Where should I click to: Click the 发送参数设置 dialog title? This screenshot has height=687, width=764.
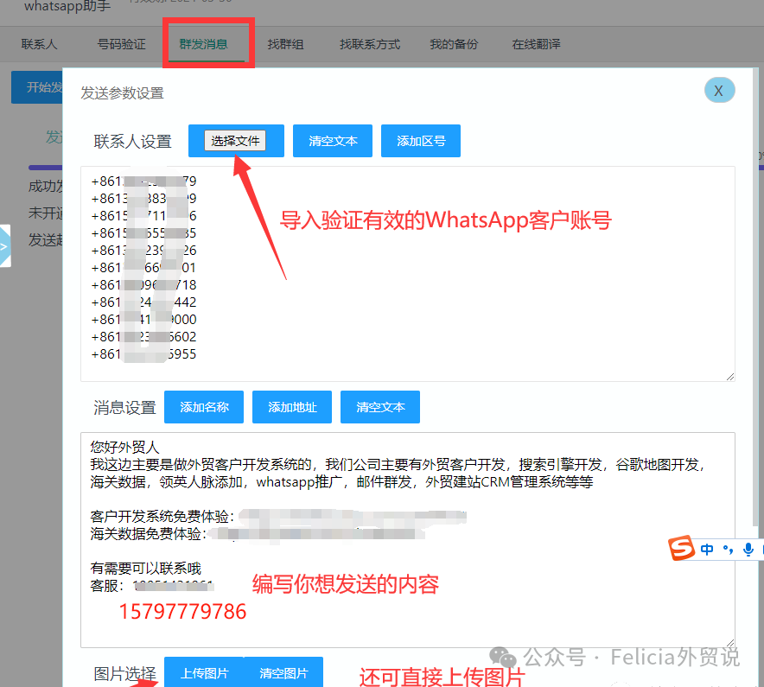click(x=122, y=93)
